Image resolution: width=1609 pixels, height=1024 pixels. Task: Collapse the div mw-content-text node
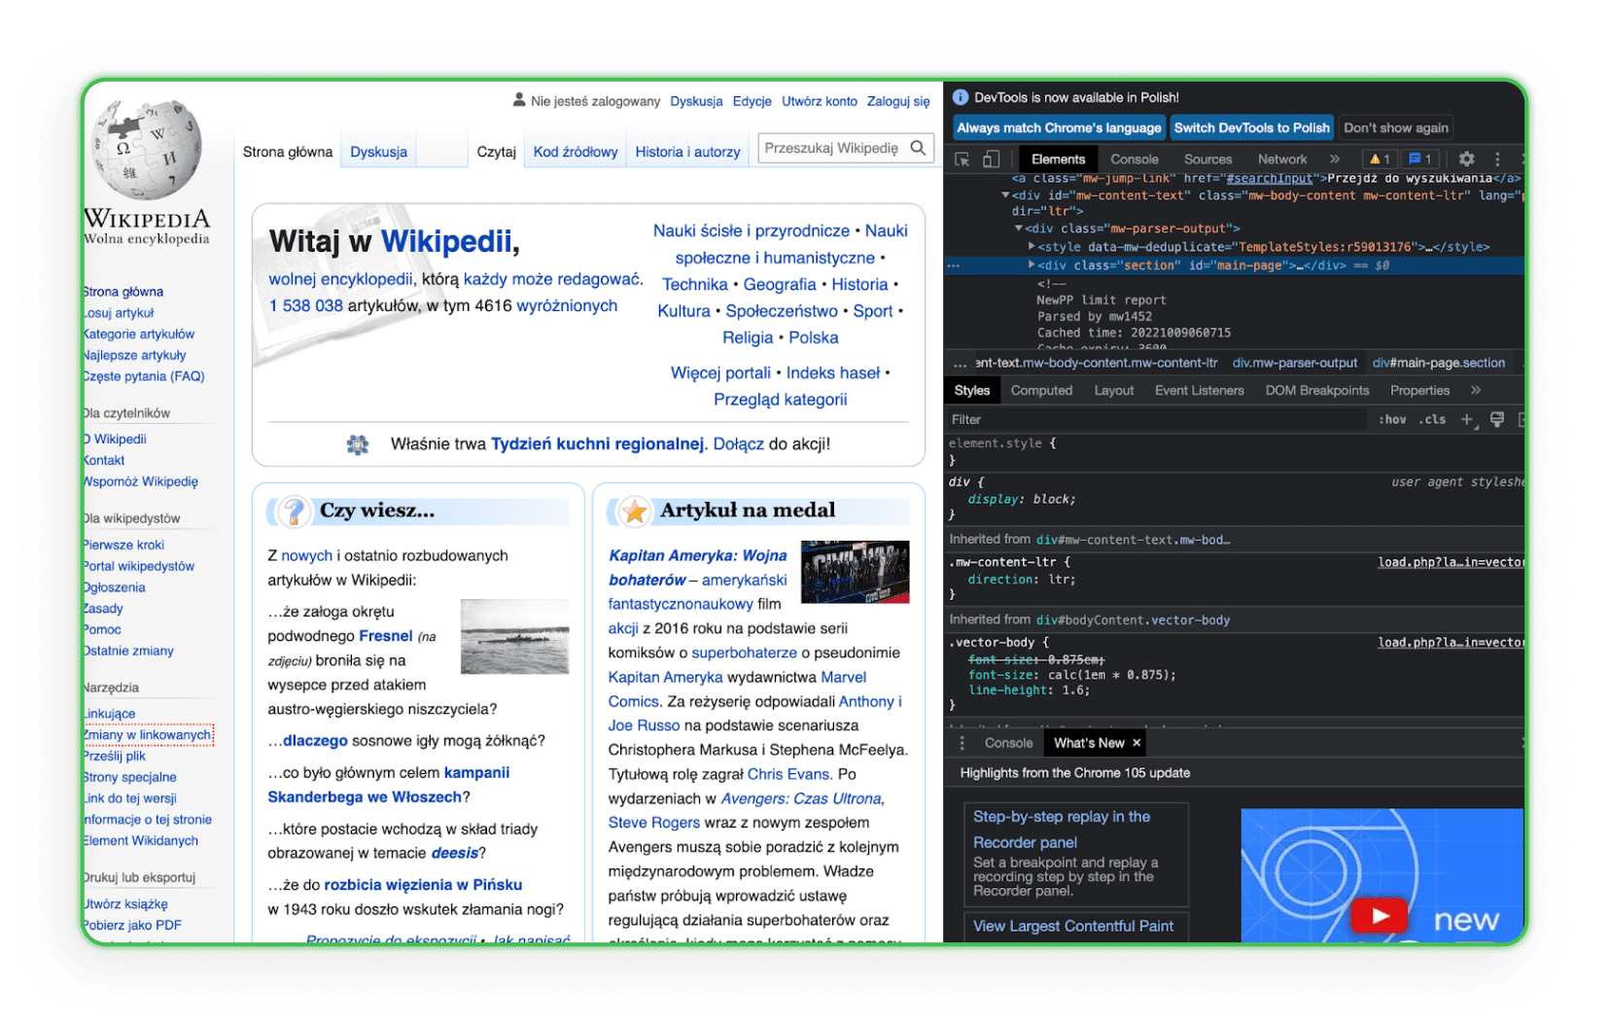pyautogui.click(x=1005, y=195)
